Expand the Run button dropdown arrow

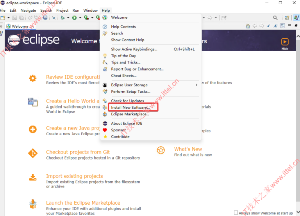click(x=80, y=18)
